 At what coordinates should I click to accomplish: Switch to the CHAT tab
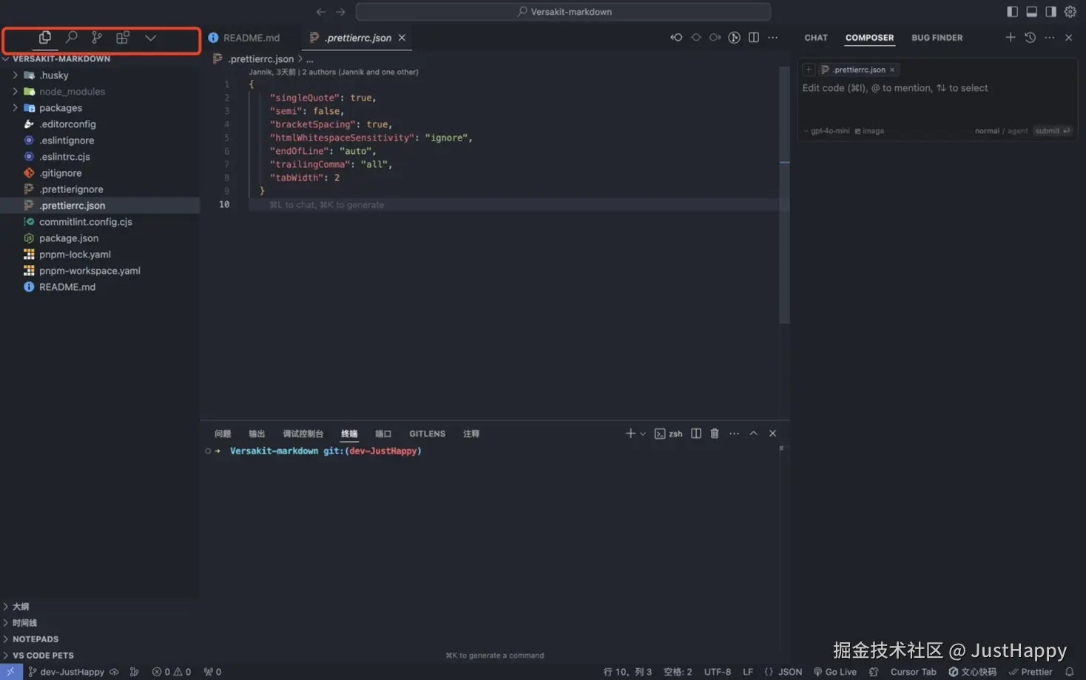pyautogui.click(x=816, y=38)
